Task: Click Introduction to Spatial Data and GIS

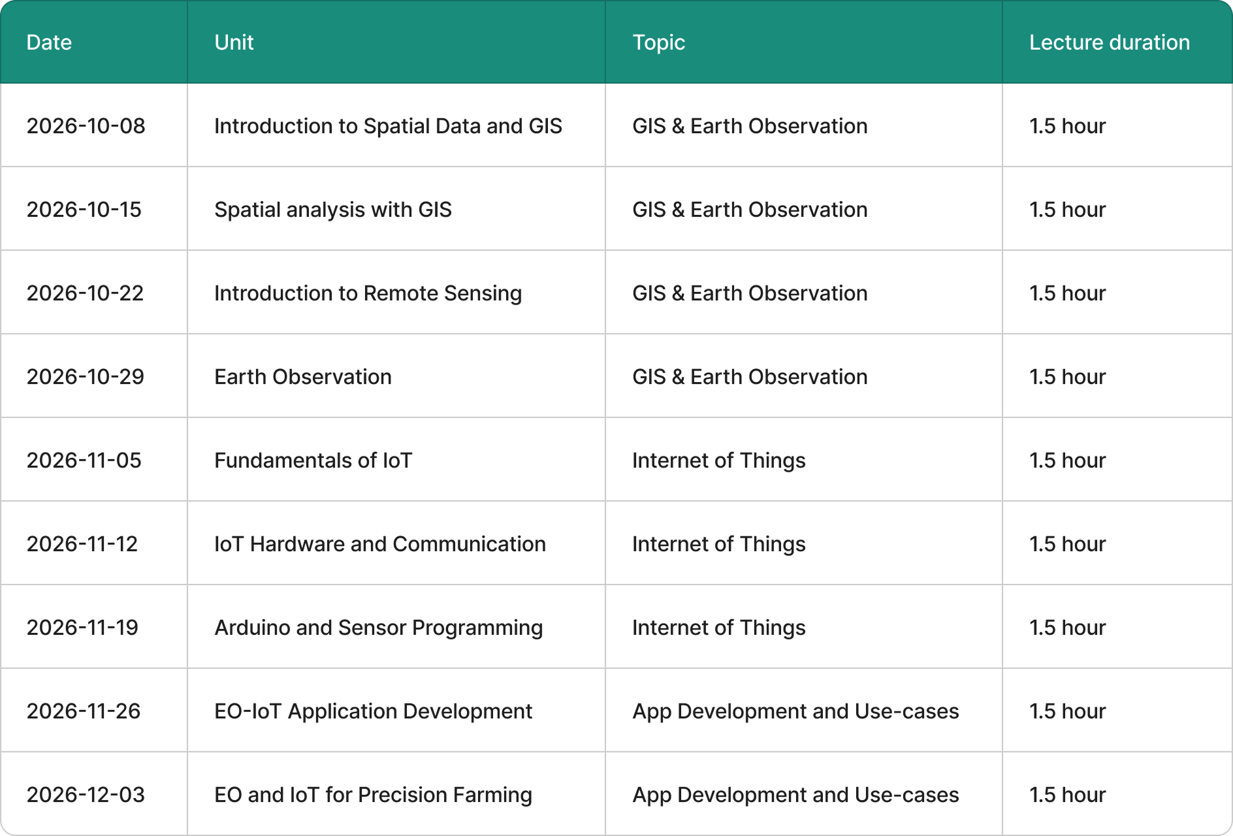Action: 388,126
